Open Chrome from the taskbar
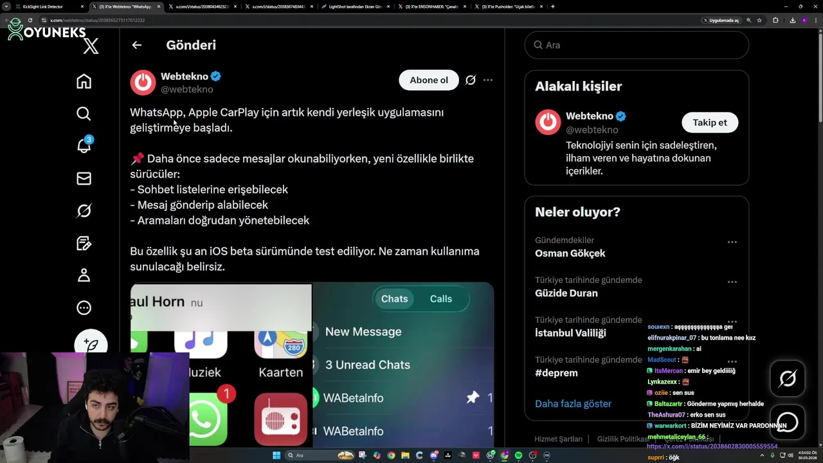The height and width of the screenshot is (463, 823). tap(391, 455)
